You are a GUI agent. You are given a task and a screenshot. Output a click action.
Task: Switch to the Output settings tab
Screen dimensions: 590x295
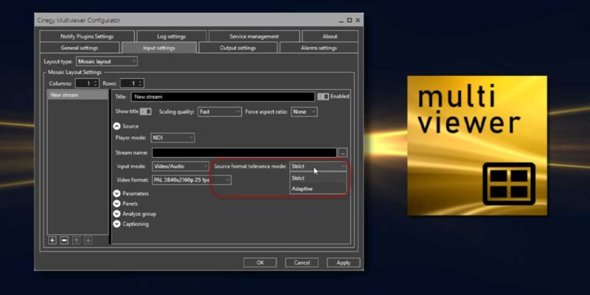tap(237, 48)
